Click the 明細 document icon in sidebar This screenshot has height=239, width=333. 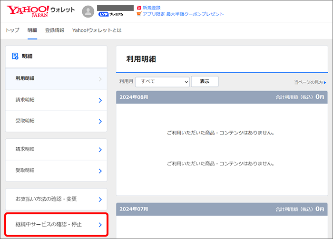click(x=15, y=56)
